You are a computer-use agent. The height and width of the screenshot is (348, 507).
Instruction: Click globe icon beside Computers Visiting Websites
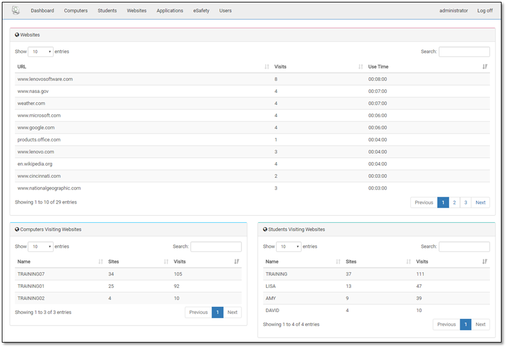coord(17,229)
